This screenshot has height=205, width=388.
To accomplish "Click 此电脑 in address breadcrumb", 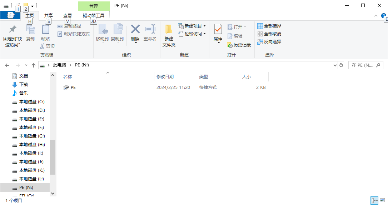I will [60, 65].
